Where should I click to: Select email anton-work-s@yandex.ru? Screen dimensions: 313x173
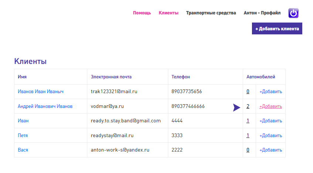(x=120, y=150)
